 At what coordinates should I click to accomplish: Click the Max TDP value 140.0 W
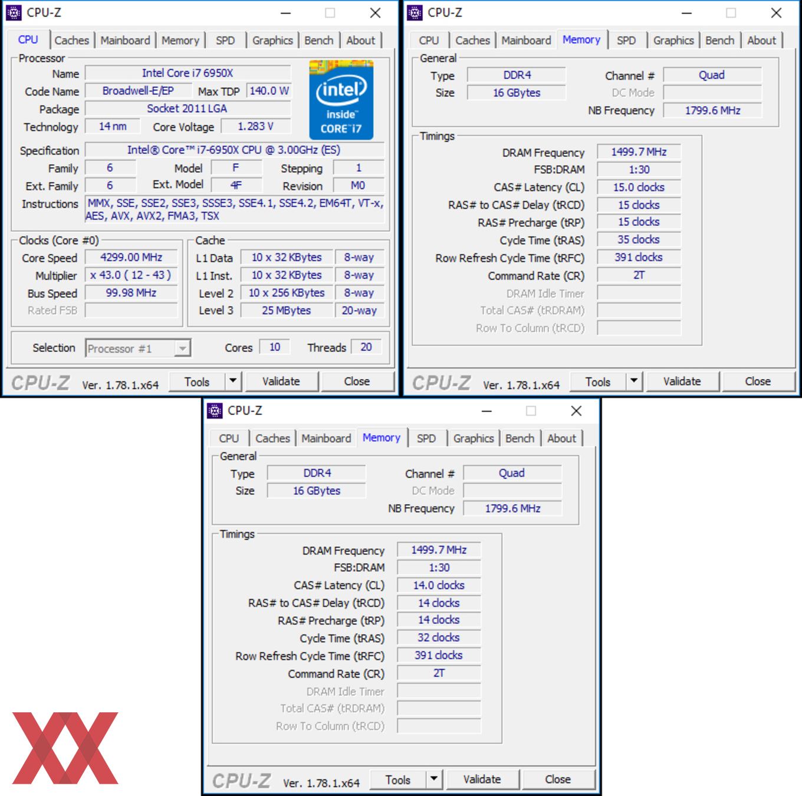tap(269, 91)
